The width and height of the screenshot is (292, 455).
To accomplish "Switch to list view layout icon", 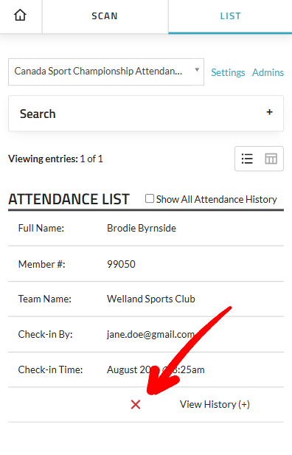I will pos(247,159).
